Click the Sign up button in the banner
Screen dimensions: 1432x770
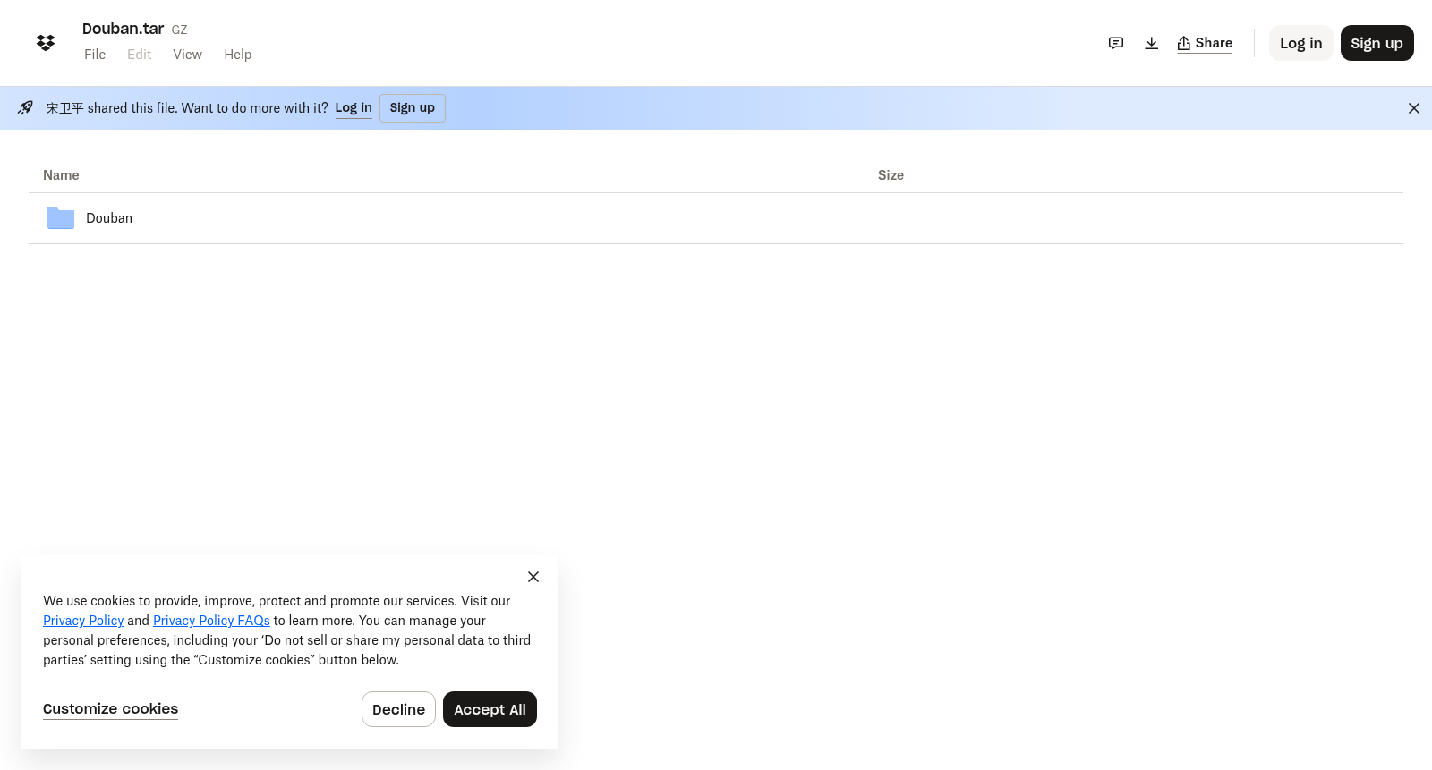click(413, 108)
